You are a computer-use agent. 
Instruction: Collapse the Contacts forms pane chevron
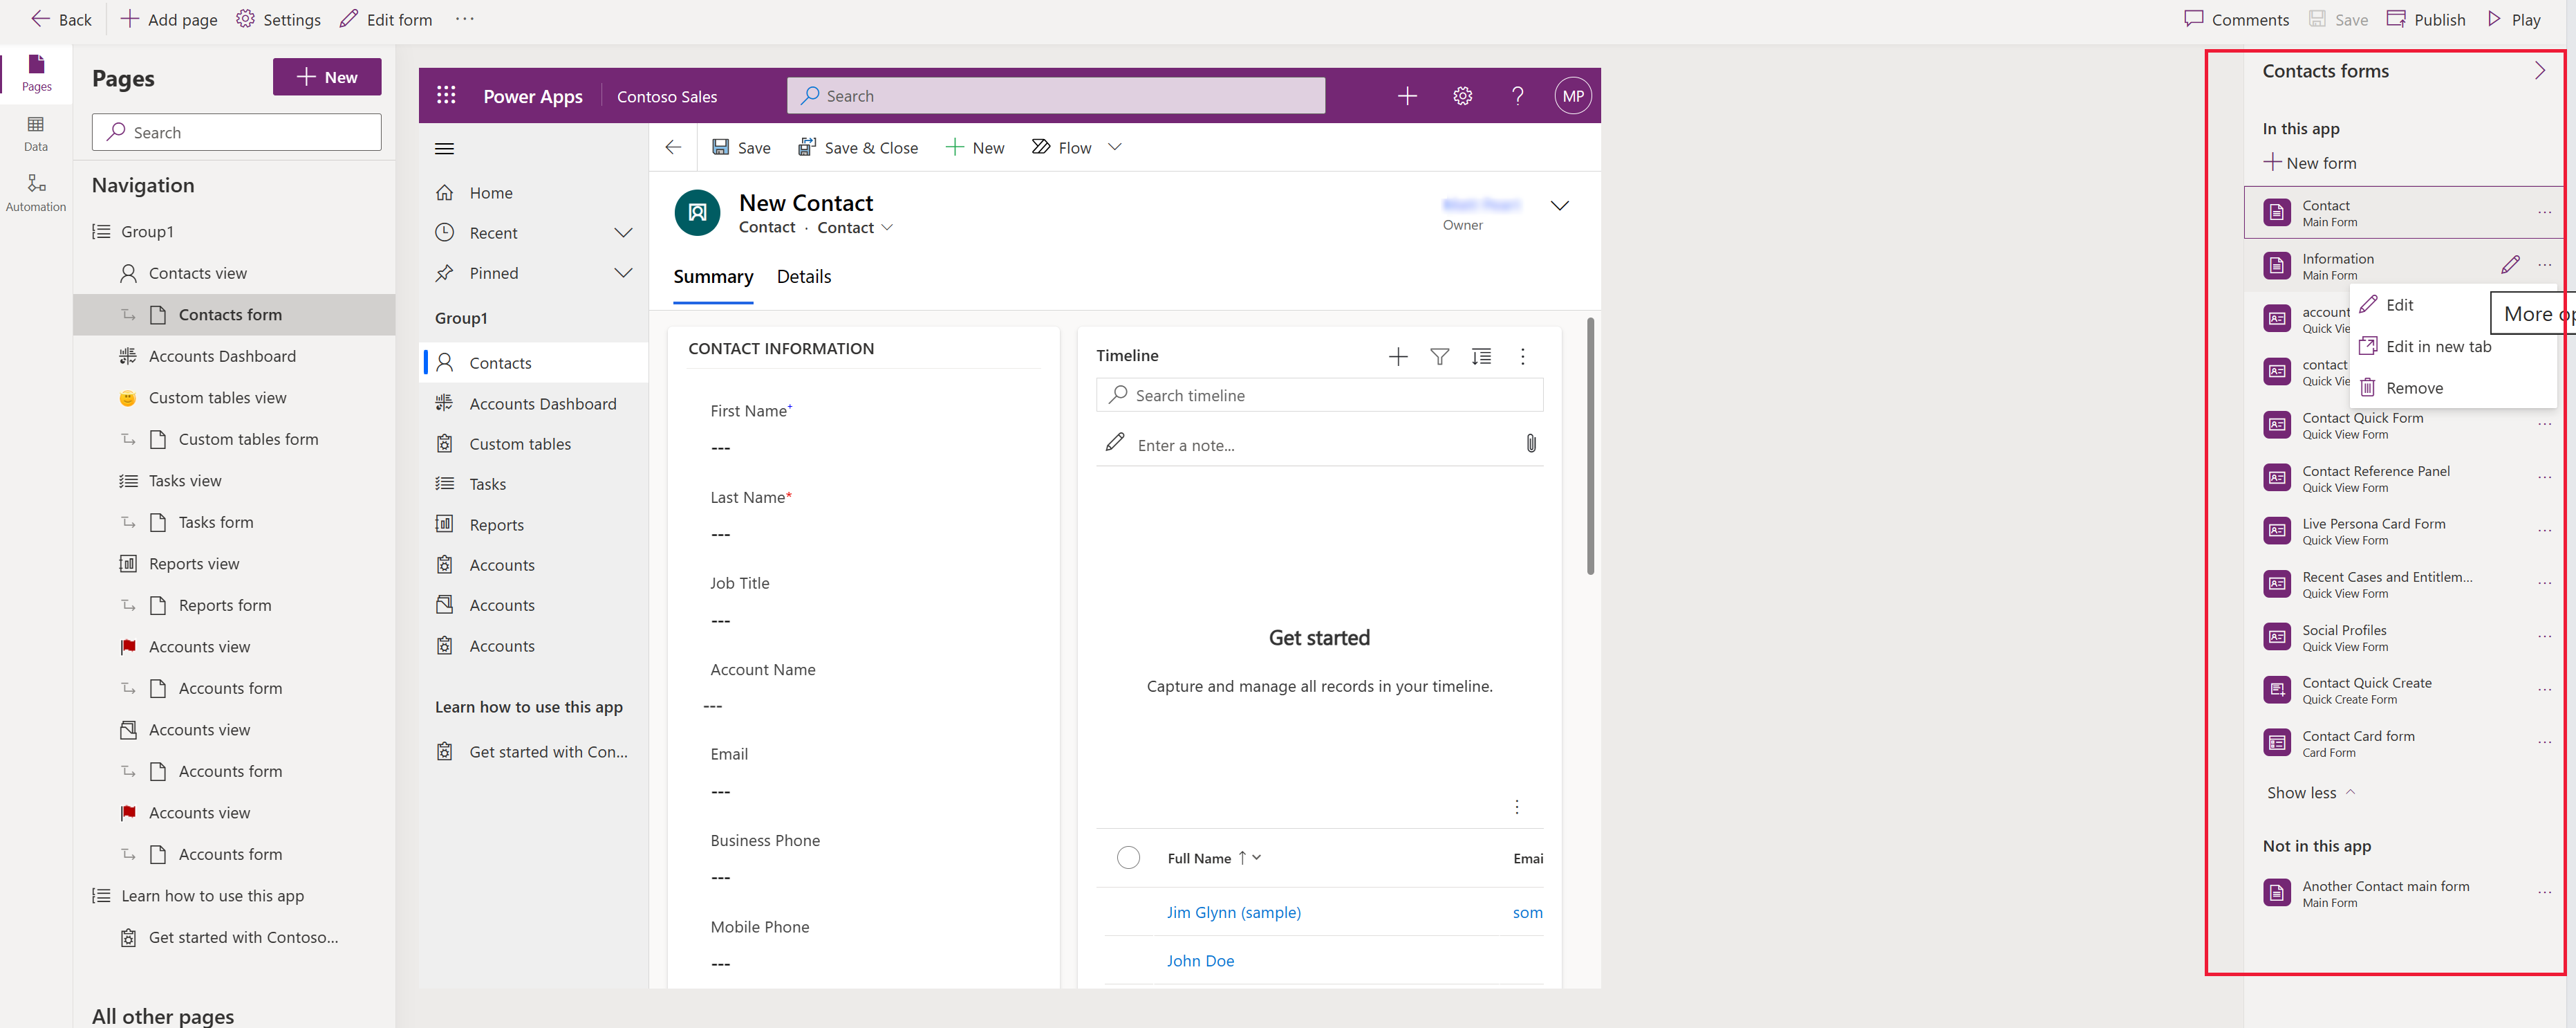point(2539,70)
